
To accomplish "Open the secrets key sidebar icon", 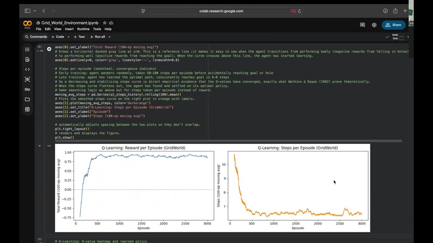I will (27, 89).
